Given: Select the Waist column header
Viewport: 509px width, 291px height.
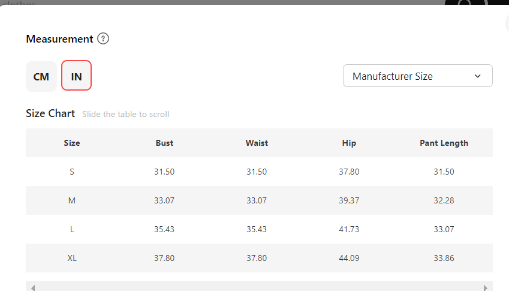Looking at the screenshot, I should (x=257, y=143).
